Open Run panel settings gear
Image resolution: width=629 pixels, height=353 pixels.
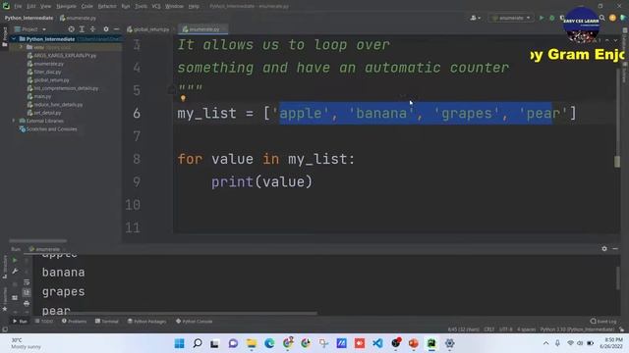(x=604, y=249)
